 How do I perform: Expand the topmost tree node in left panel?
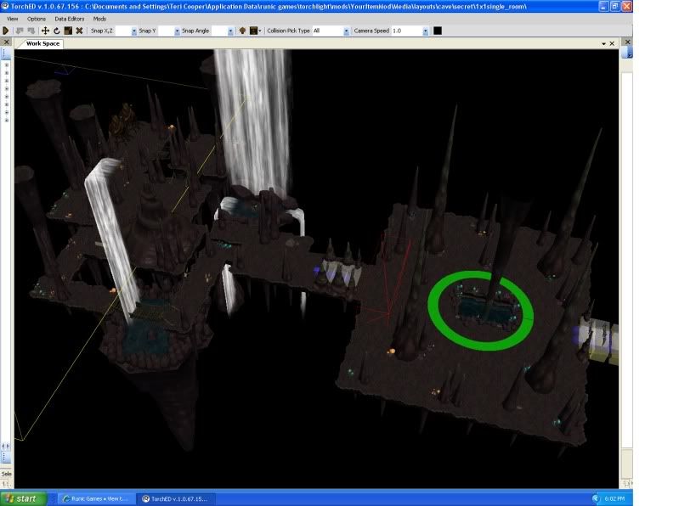pyautogui.click(x=7, y=65)
